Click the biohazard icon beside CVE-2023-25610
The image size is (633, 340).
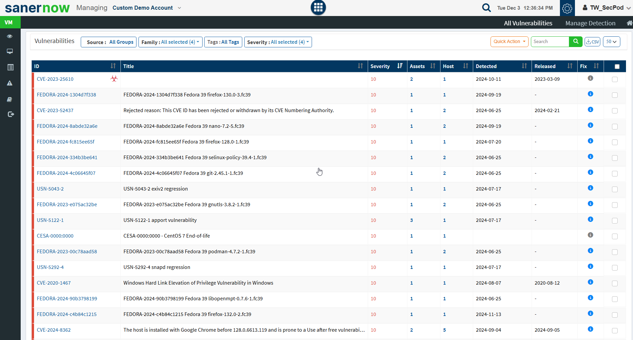click(x=114, y=79)
